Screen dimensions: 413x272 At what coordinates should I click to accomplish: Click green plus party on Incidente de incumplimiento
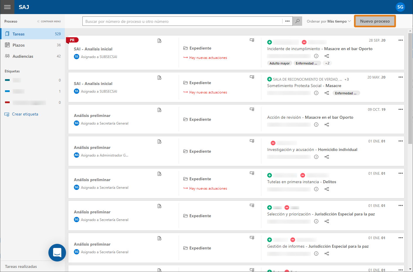coord(270,42)
